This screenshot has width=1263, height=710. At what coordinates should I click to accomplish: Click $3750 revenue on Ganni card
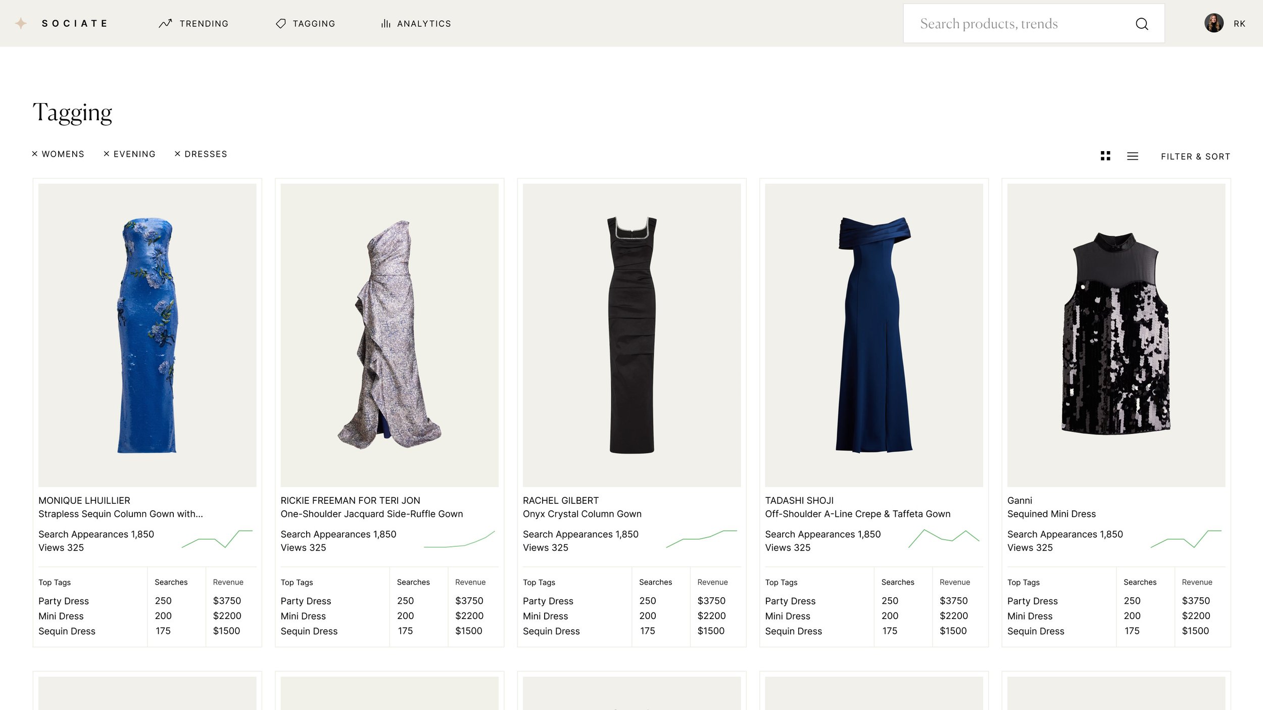pyautogui.click(x=1196, y=600)
